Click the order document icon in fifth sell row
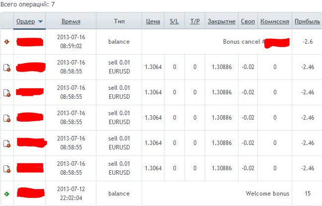The width and height of the screenshot is (322, 206). [7, 169]
